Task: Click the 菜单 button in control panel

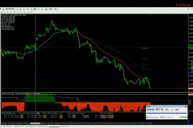Action: tap(166, 110)
